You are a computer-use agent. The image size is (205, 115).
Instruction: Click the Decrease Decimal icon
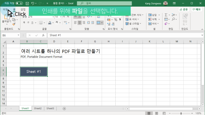113,24
